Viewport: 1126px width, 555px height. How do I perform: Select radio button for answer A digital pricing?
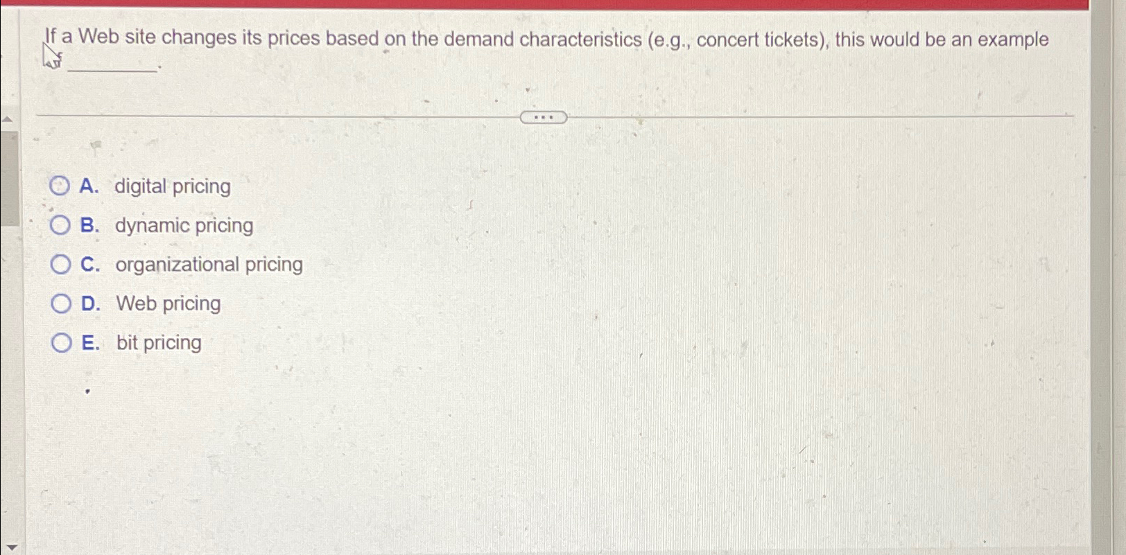pos(61,186)
